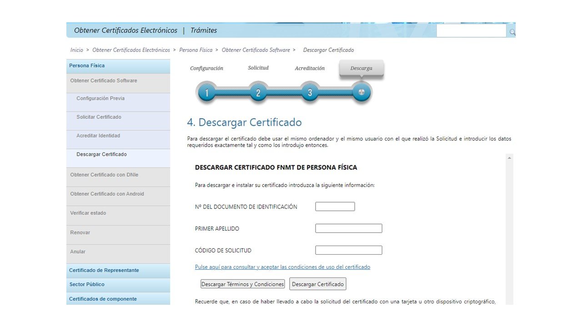This screenshot has width=582, height=327.
Task: Click 'Descargar Certificado' breadcrumb text
Action: pos(328,50)
